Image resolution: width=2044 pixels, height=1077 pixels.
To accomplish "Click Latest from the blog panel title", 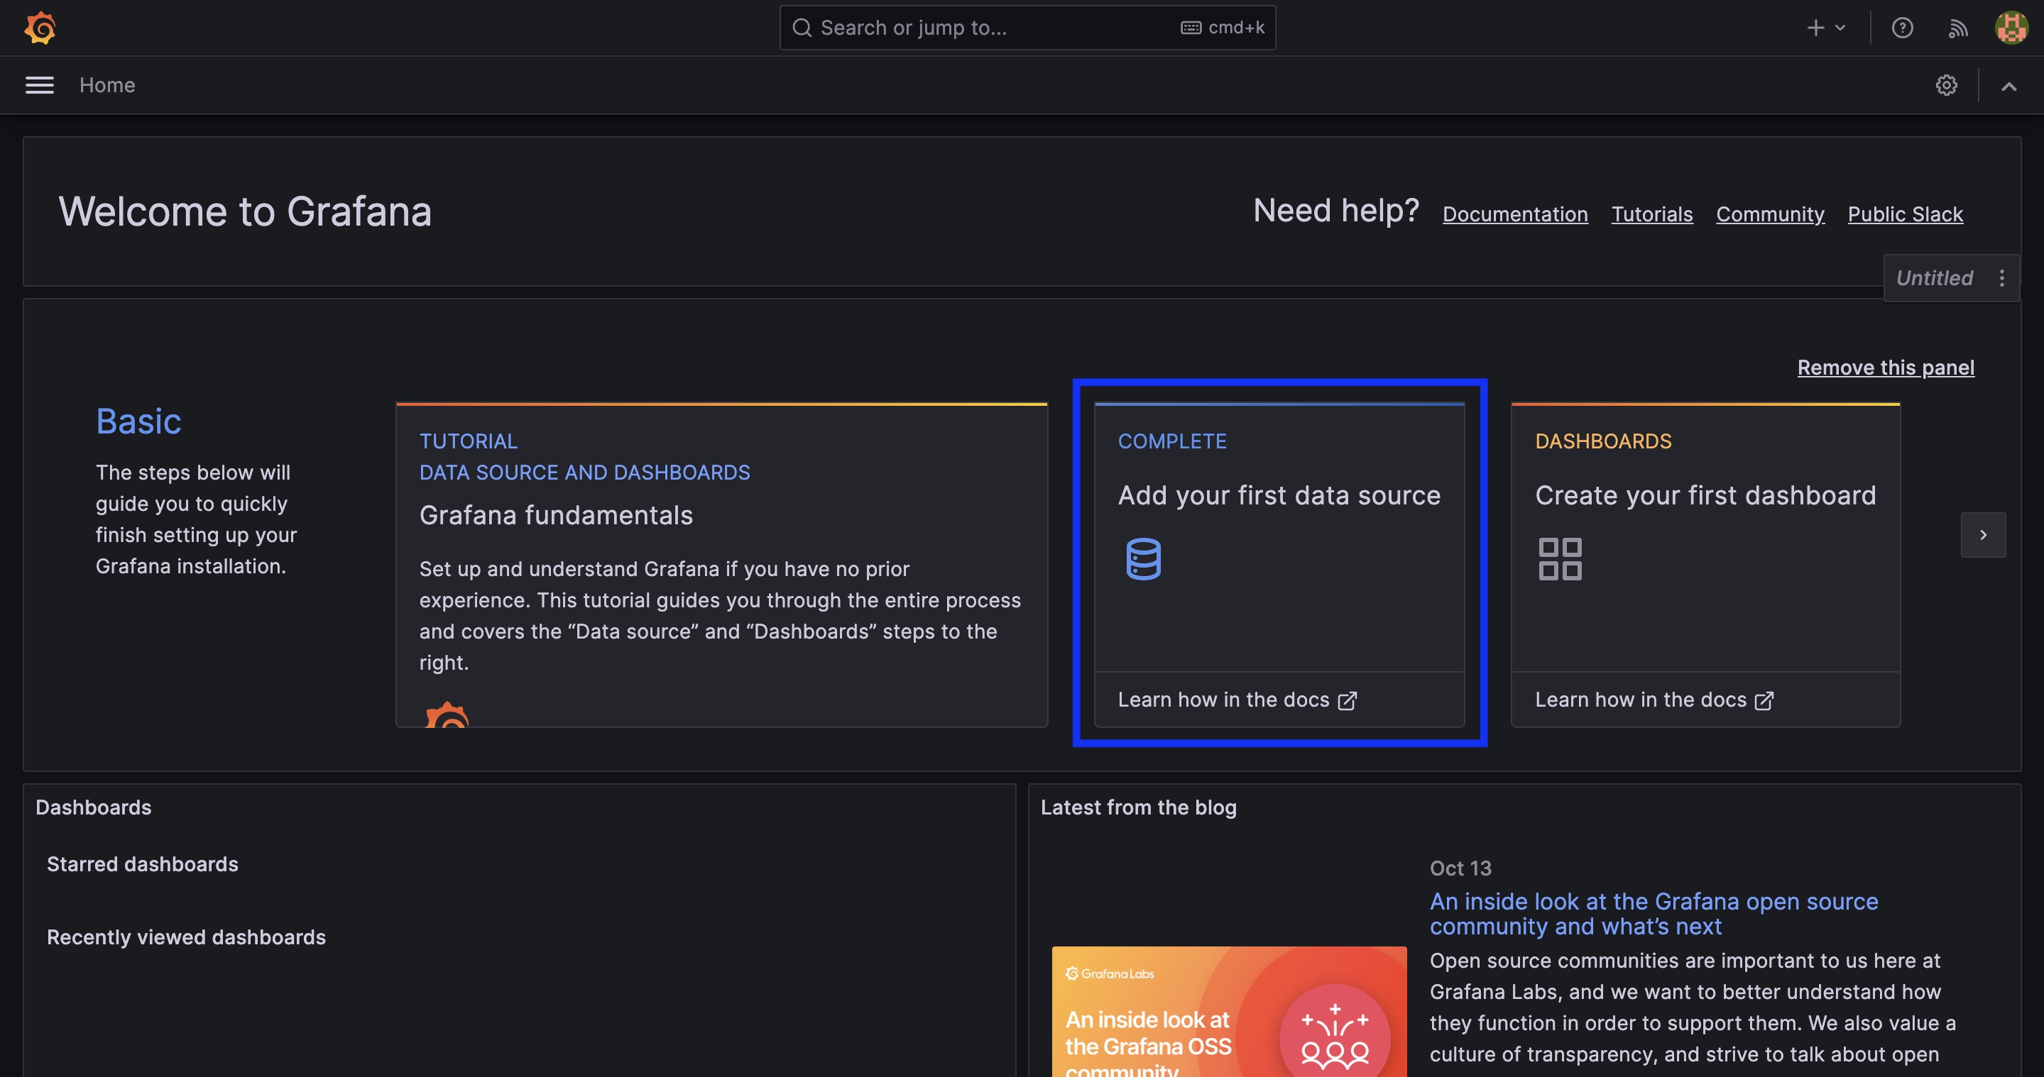I will [1139, 807].
